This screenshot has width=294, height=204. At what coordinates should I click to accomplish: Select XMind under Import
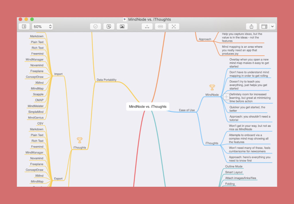[39, 83]
